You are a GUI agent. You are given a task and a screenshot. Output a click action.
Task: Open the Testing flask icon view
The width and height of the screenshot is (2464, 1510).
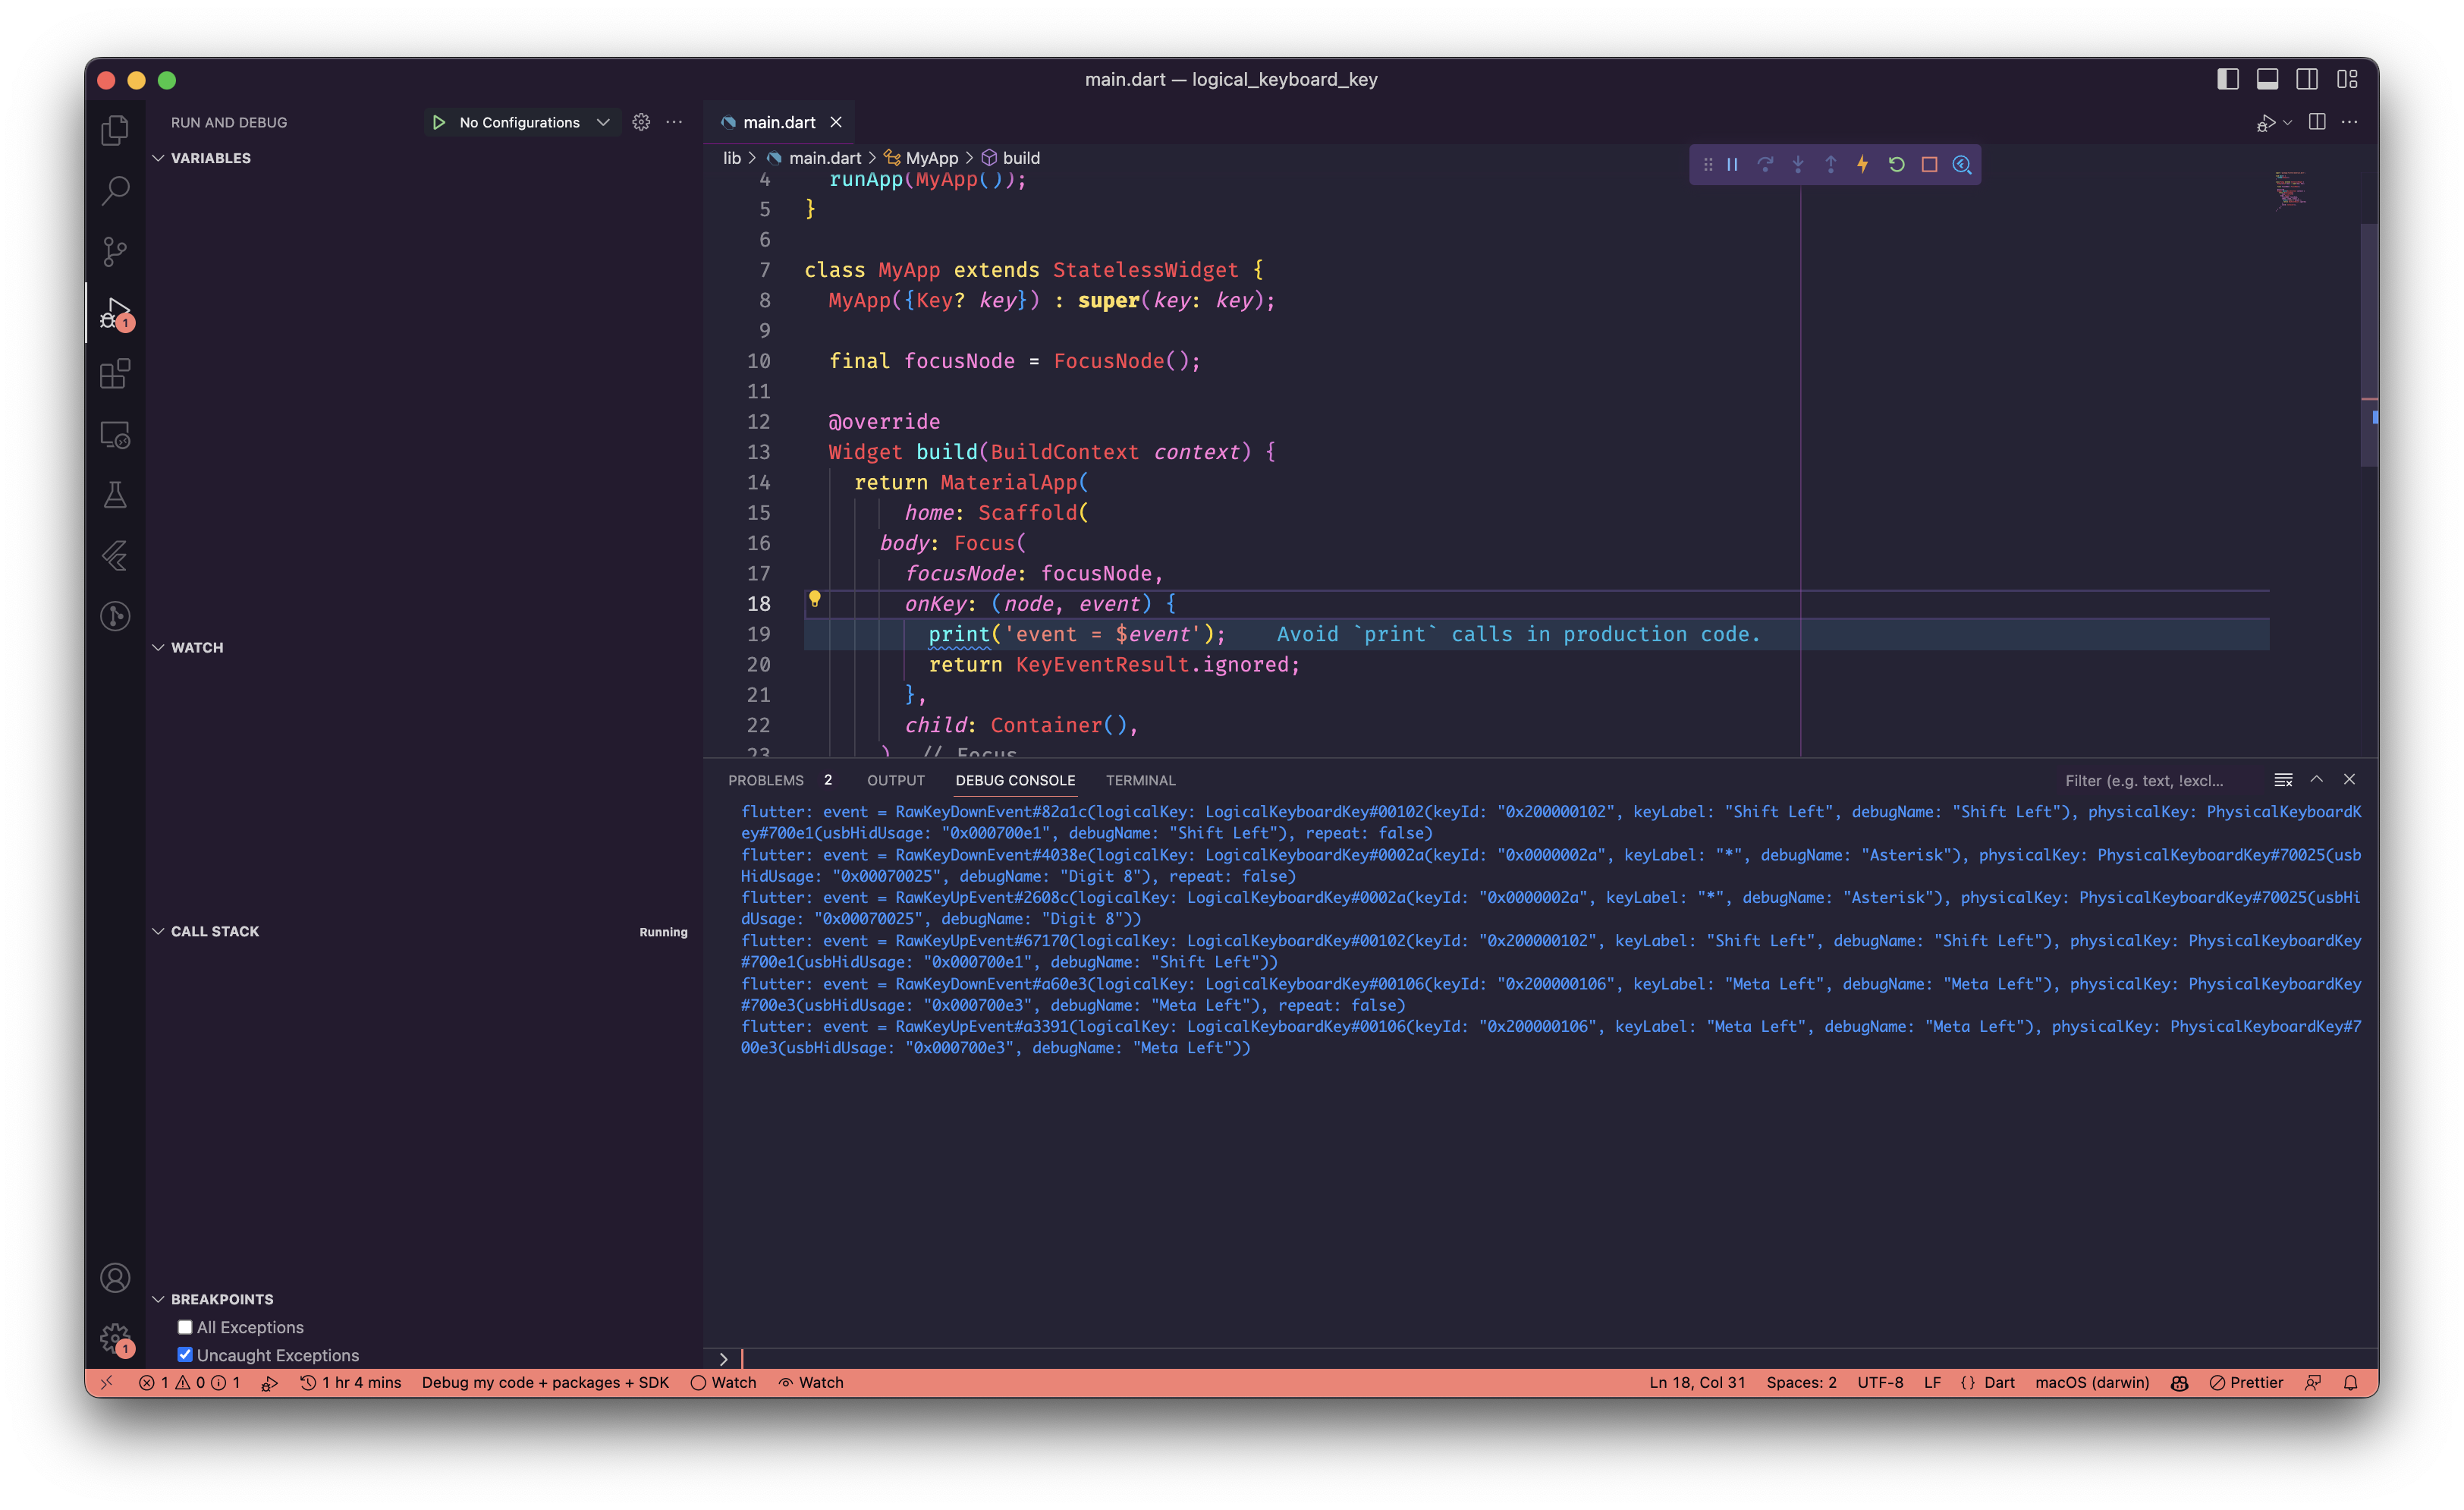coord(115,495)
